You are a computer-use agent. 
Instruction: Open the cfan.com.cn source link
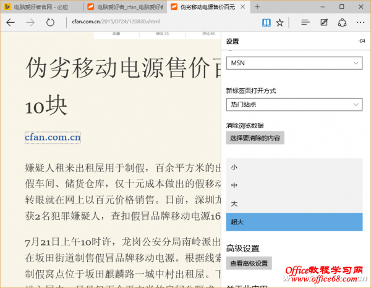[x=53, y=138]
